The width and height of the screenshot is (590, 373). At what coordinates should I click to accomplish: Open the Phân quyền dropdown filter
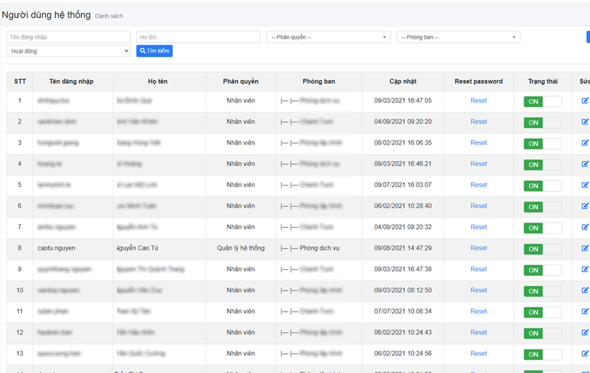(x=329, y=37)
